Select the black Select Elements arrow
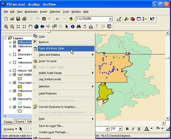The image size is (171, 139). [67, 26]
